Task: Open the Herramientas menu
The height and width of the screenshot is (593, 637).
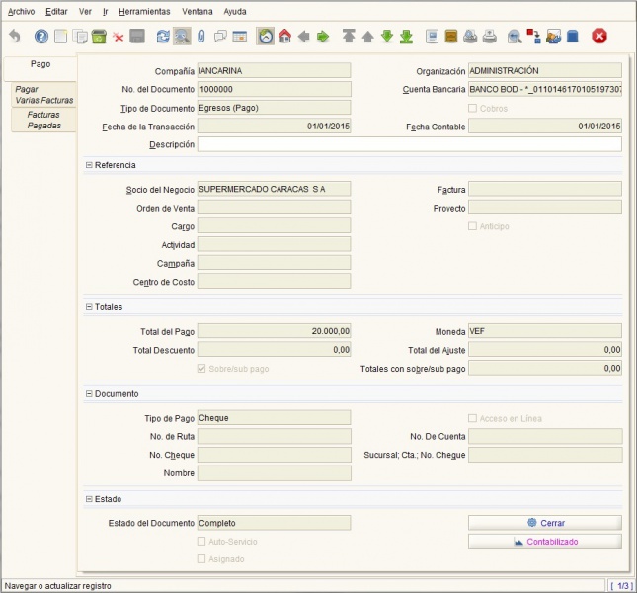Action: click(x=143, y=11)
